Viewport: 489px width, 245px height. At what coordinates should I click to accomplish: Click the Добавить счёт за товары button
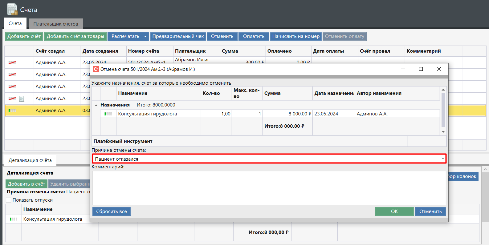75,36
